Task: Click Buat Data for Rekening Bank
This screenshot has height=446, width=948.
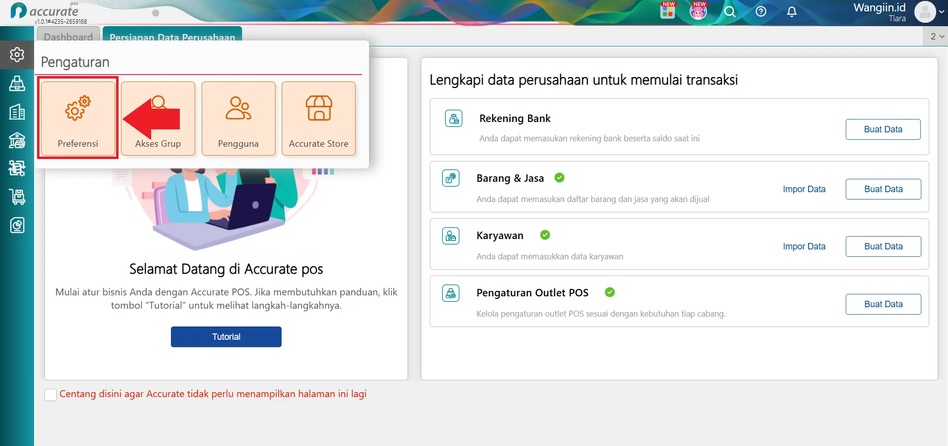Action: [883, 129]
